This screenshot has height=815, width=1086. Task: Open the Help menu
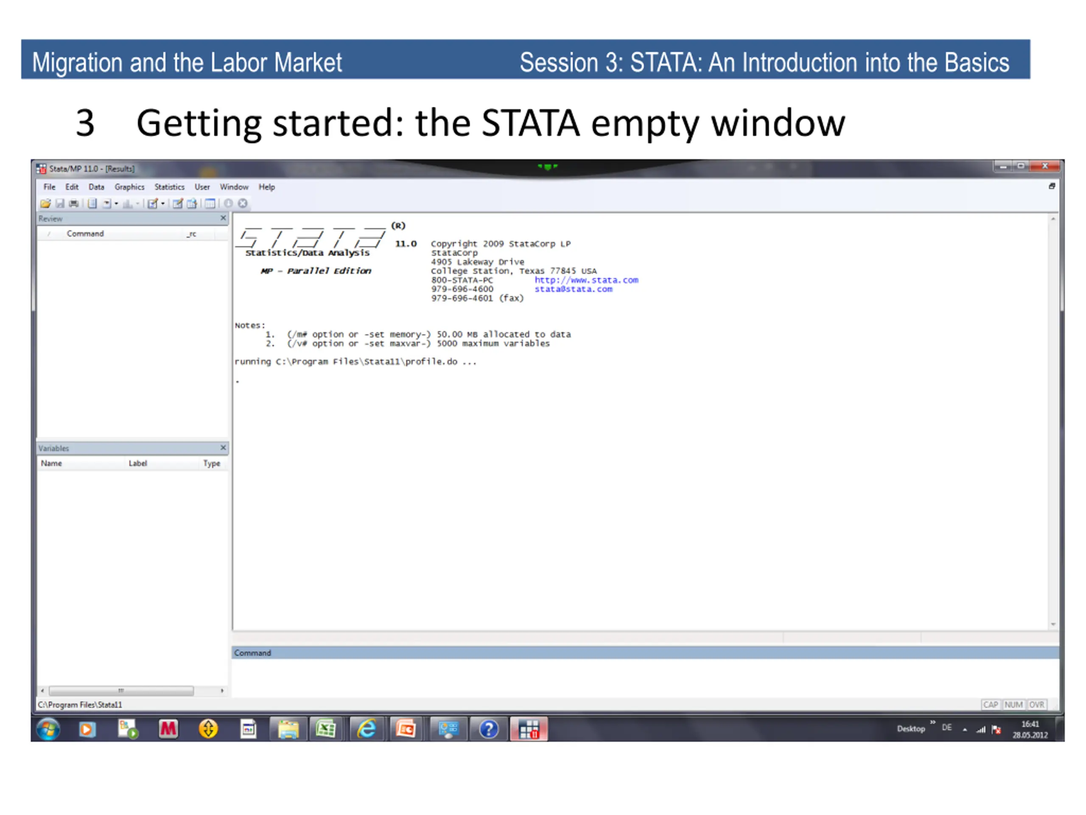(x=266, y=187)
